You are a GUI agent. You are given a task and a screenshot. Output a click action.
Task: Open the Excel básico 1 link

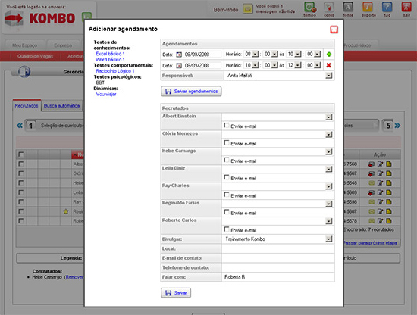click(x=110, y=54)
